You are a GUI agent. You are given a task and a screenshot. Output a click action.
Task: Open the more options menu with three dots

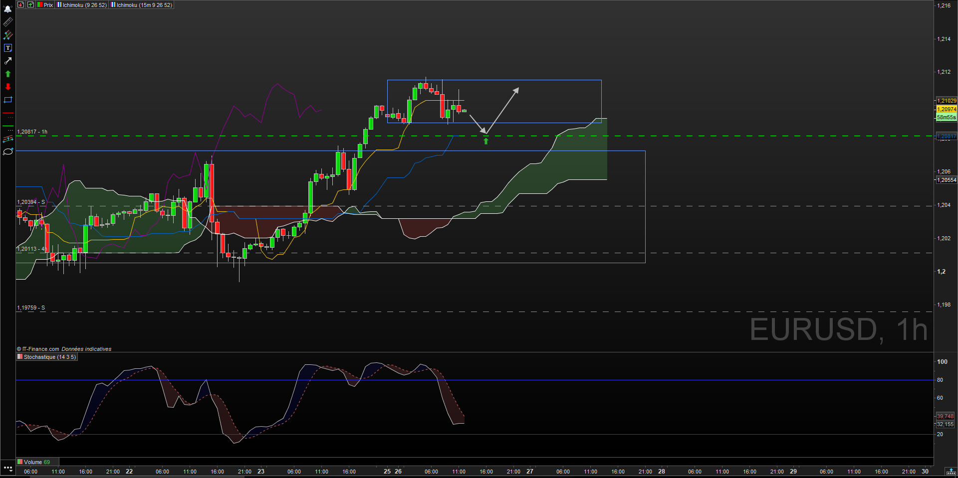(x=8, y=469)
